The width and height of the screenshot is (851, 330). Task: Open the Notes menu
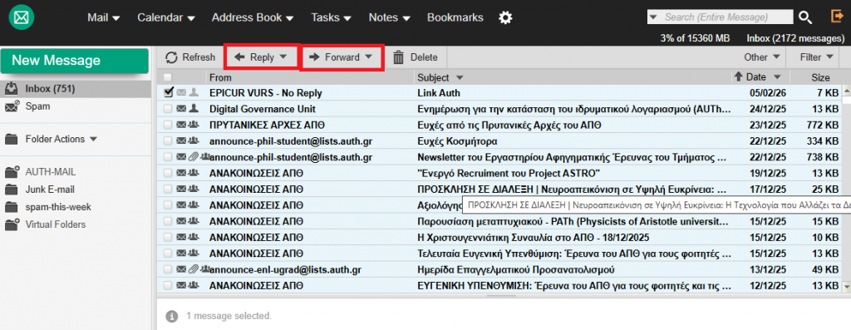(x=391, y=17)
